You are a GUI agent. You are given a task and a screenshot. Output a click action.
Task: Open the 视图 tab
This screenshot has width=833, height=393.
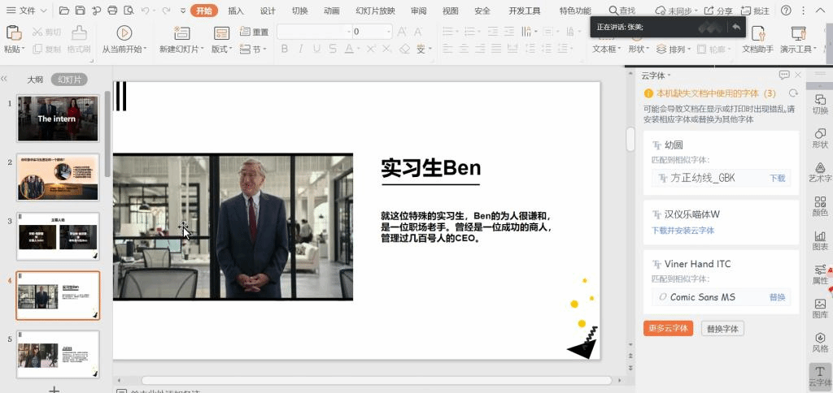pyautogui.click(x=451, y=11)
